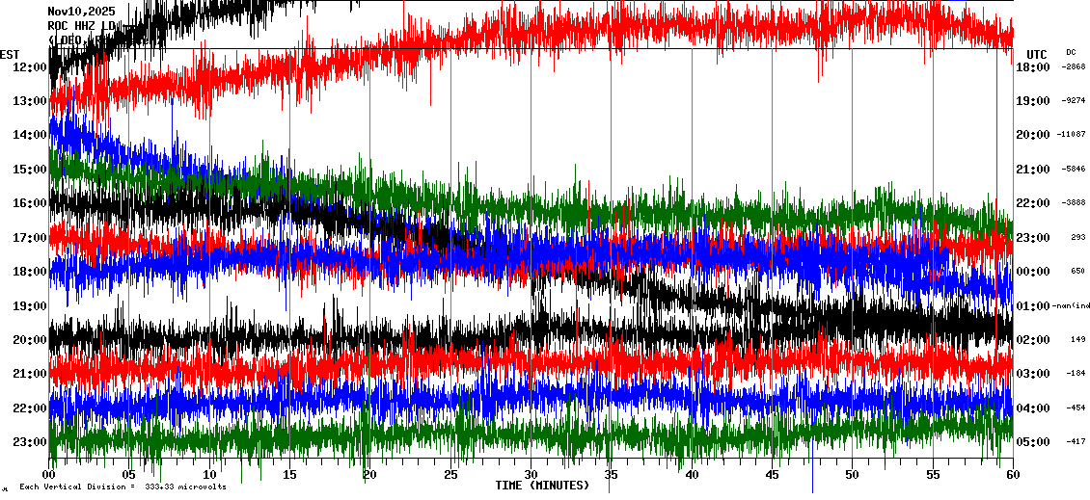Click the UTC column header

1036,54
